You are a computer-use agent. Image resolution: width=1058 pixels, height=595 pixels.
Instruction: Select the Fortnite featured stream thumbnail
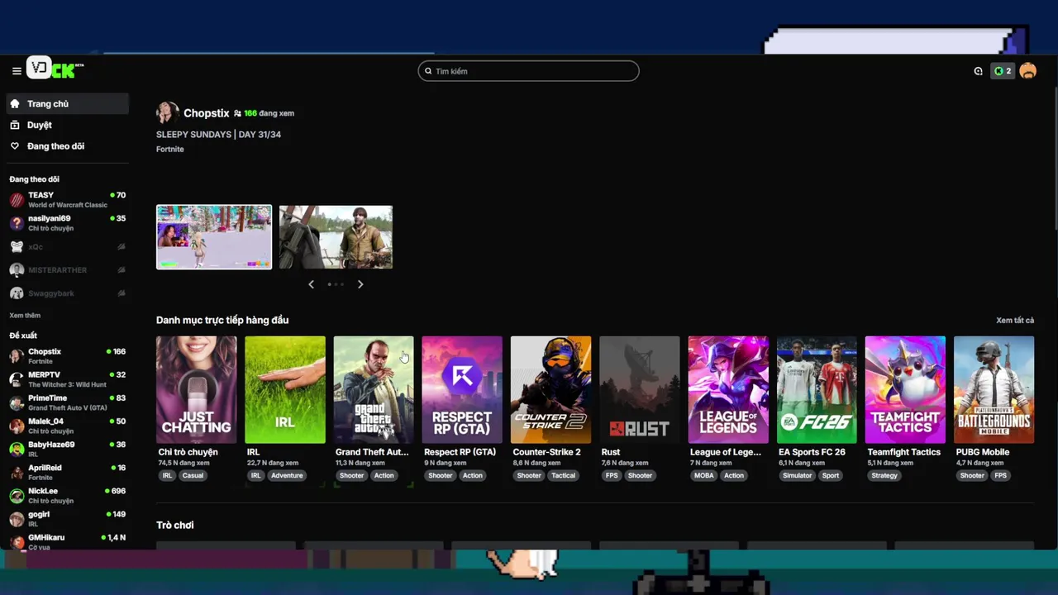click(x=214, y=237)
